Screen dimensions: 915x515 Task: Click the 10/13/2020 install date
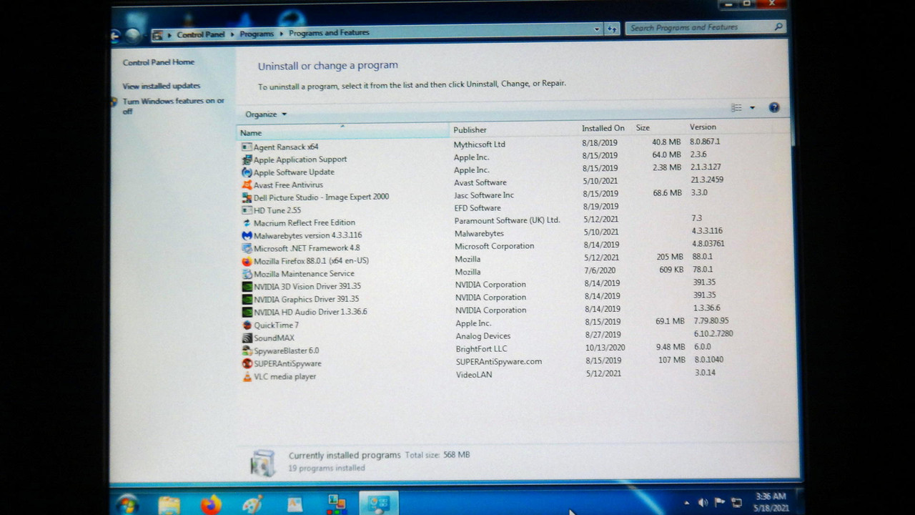coord(605,348)
